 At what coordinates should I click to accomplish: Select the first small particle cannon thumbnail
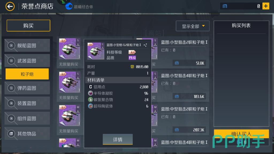[70, 49]
